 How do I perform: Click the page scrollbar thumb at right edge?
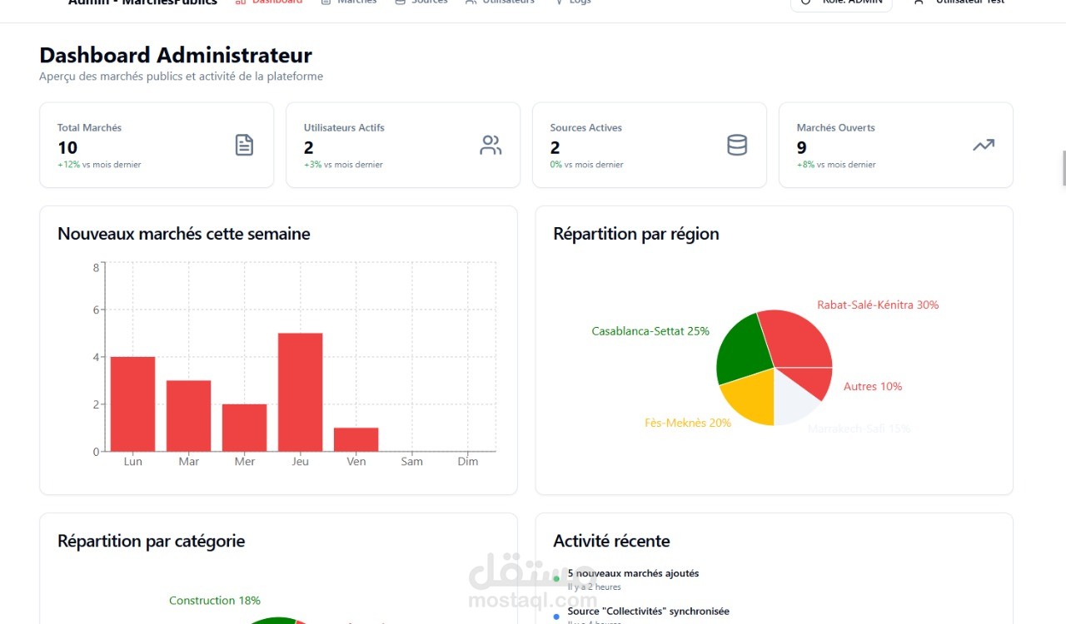pyautogui.click(x=1064, y=168)
